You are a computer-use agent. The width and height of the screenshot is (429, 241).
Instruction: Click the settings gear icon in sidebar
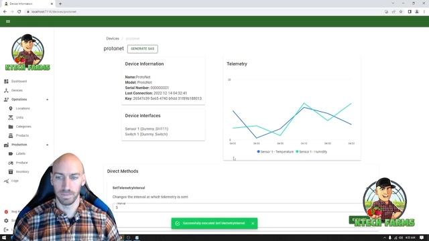(6, 220)
